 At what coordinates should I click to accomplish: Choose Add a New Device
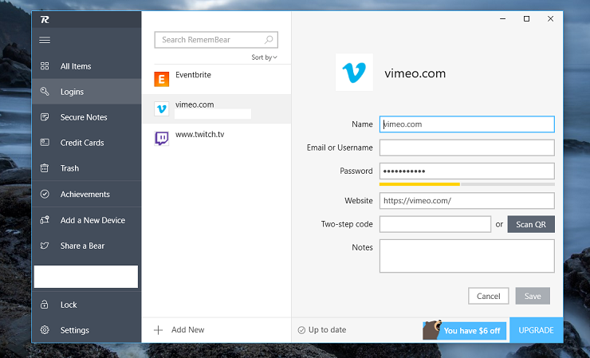point(87,220)
